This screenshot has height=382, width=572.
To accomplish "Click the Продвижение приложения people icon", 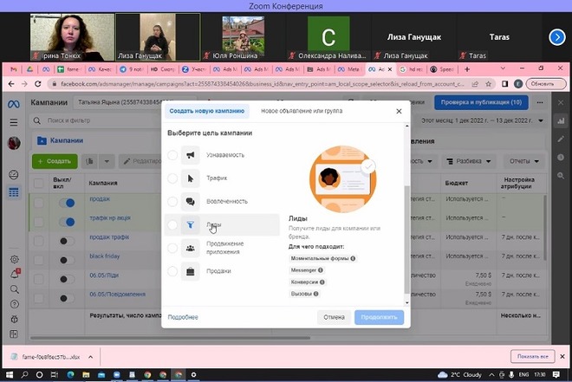I will 192,248.
